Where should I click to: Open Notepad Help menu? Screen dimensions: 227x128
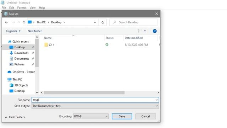tap(42, 8)
